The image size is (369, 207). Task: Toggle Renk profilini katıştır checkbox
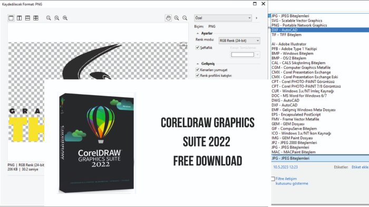point(198,75)
